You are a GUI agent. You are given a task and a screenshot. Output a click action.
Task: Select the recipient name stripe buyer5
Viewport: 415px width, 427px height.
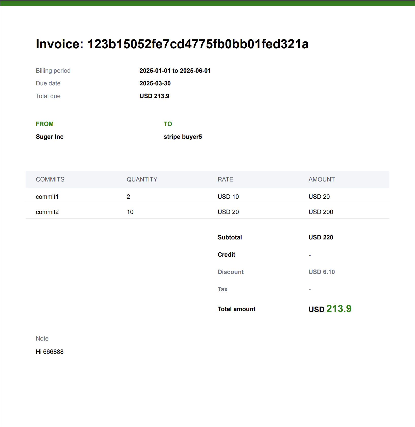183,137
